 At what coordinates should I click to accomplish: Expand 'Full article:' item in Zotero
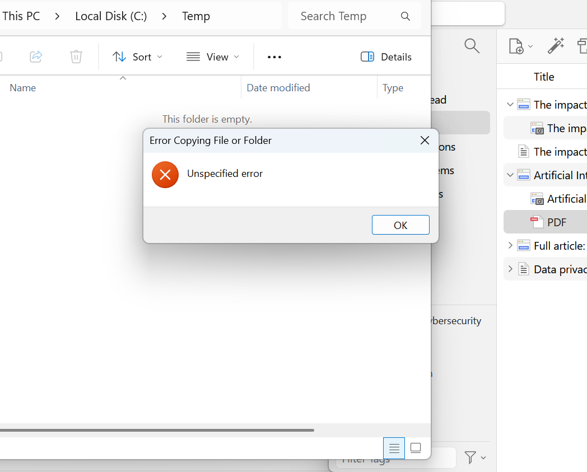510,246
